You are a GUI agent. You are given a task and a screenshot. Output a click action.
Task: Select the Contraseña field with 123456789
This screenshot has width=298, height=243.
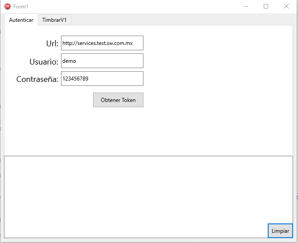[x=102, y=79]
